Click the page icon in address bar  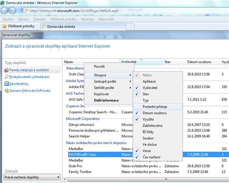[x=26, y=11]
